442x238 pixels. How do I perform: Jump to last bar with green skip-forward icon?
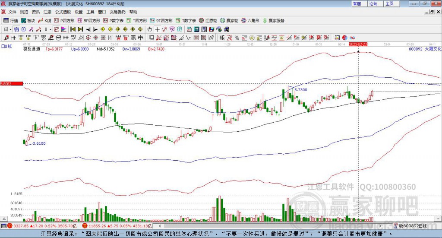80,29
